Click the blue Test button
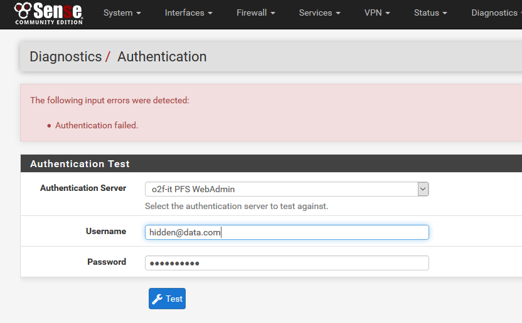 [x=167, y=299]
